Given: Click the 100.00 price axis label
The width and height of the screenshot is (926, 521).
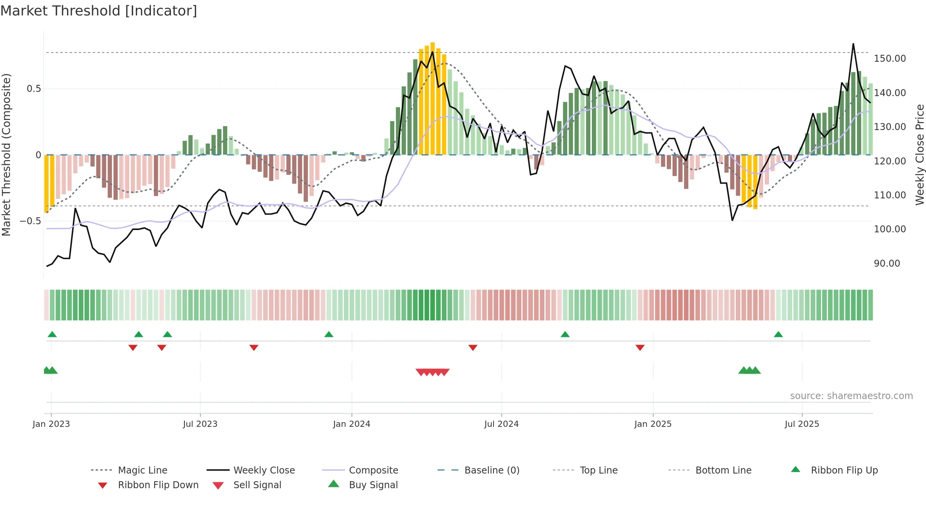Looking at the screenshot, I should (x=890, y=229).
